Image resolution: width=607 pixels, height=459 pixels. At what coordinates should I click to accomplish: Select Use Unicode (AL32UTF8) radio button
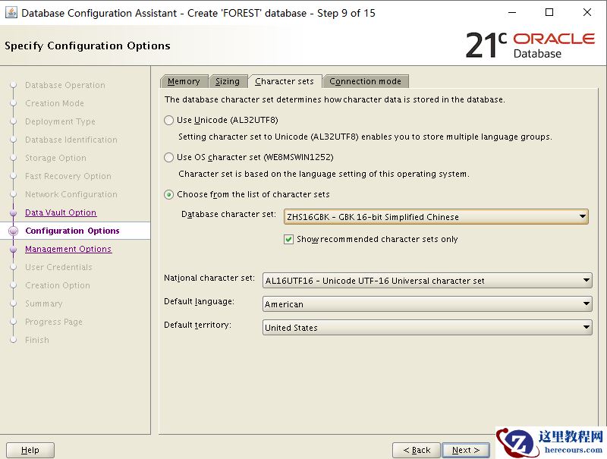point(168,121)
